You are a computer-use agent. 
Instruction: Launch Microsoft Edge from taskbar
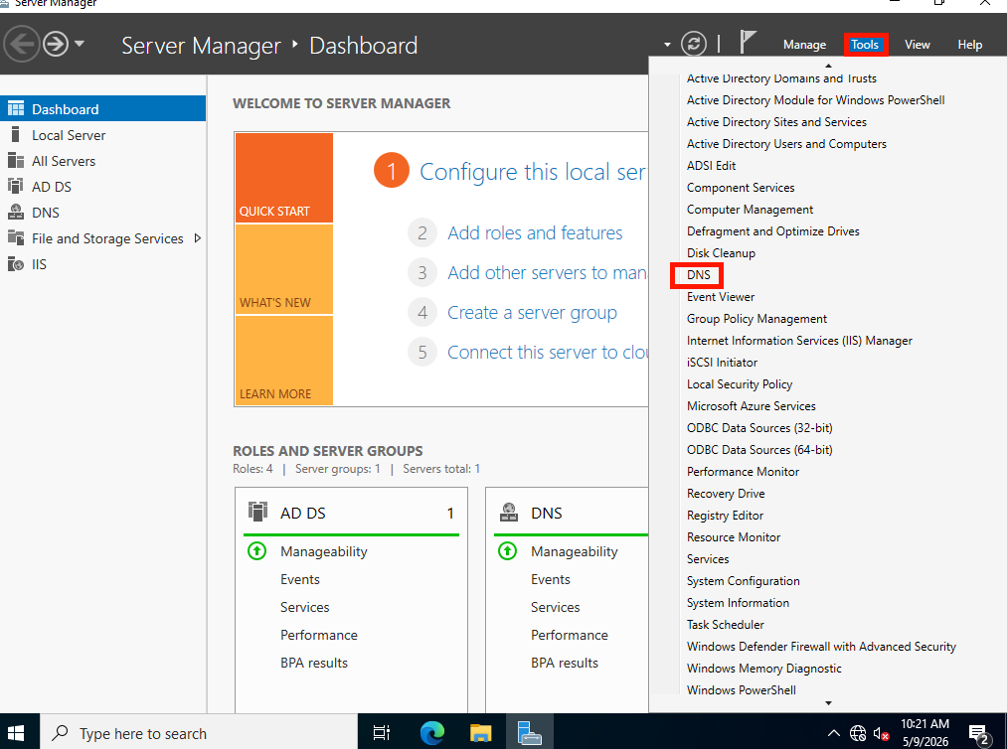tap(432, 732)
